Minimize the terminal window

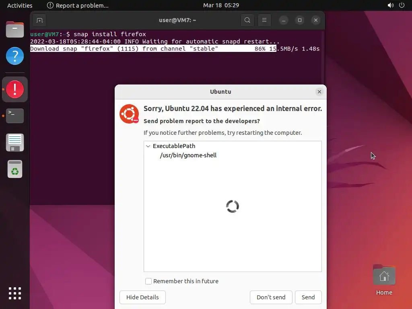click(x=284, y=20)
